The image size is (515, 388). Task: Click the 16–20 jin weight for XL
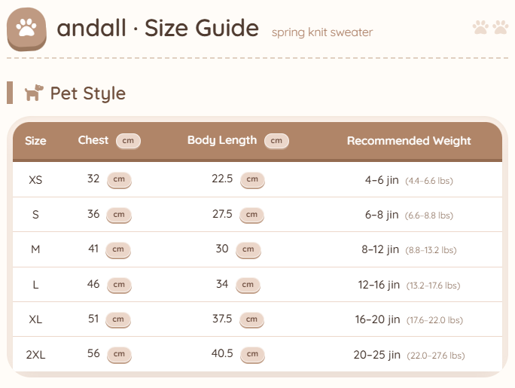377,319
